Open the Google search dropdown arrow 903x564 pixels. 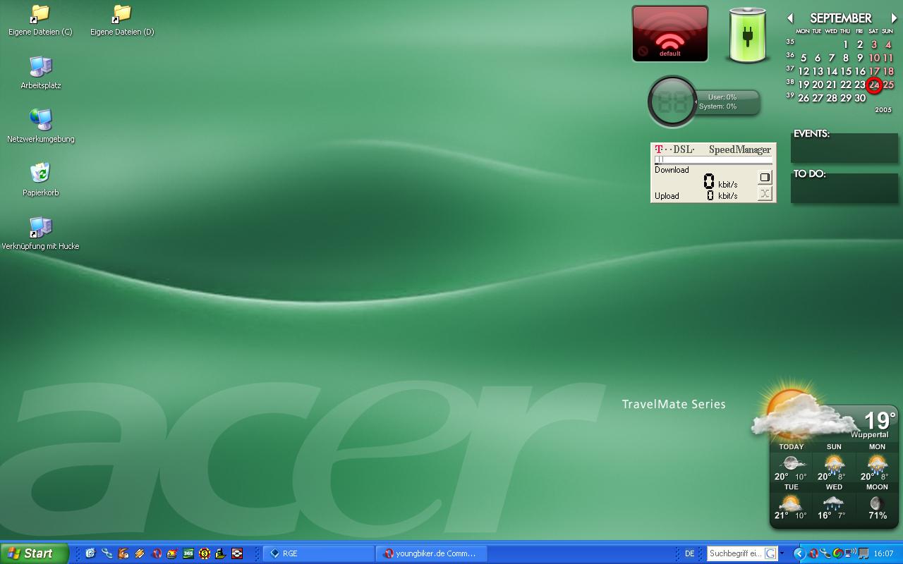(782, 553)
